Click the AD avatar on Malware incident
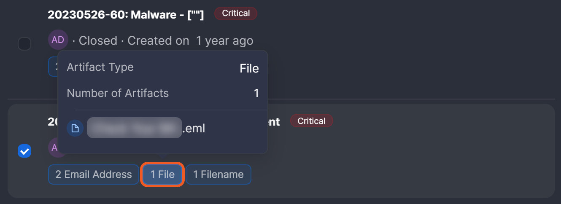Viewport: 561px width, 204px height. click(58, 40)
